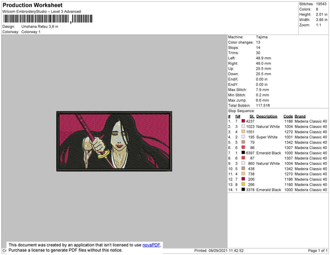Select the 'Colorway 1' value

[x=31, y=32]
